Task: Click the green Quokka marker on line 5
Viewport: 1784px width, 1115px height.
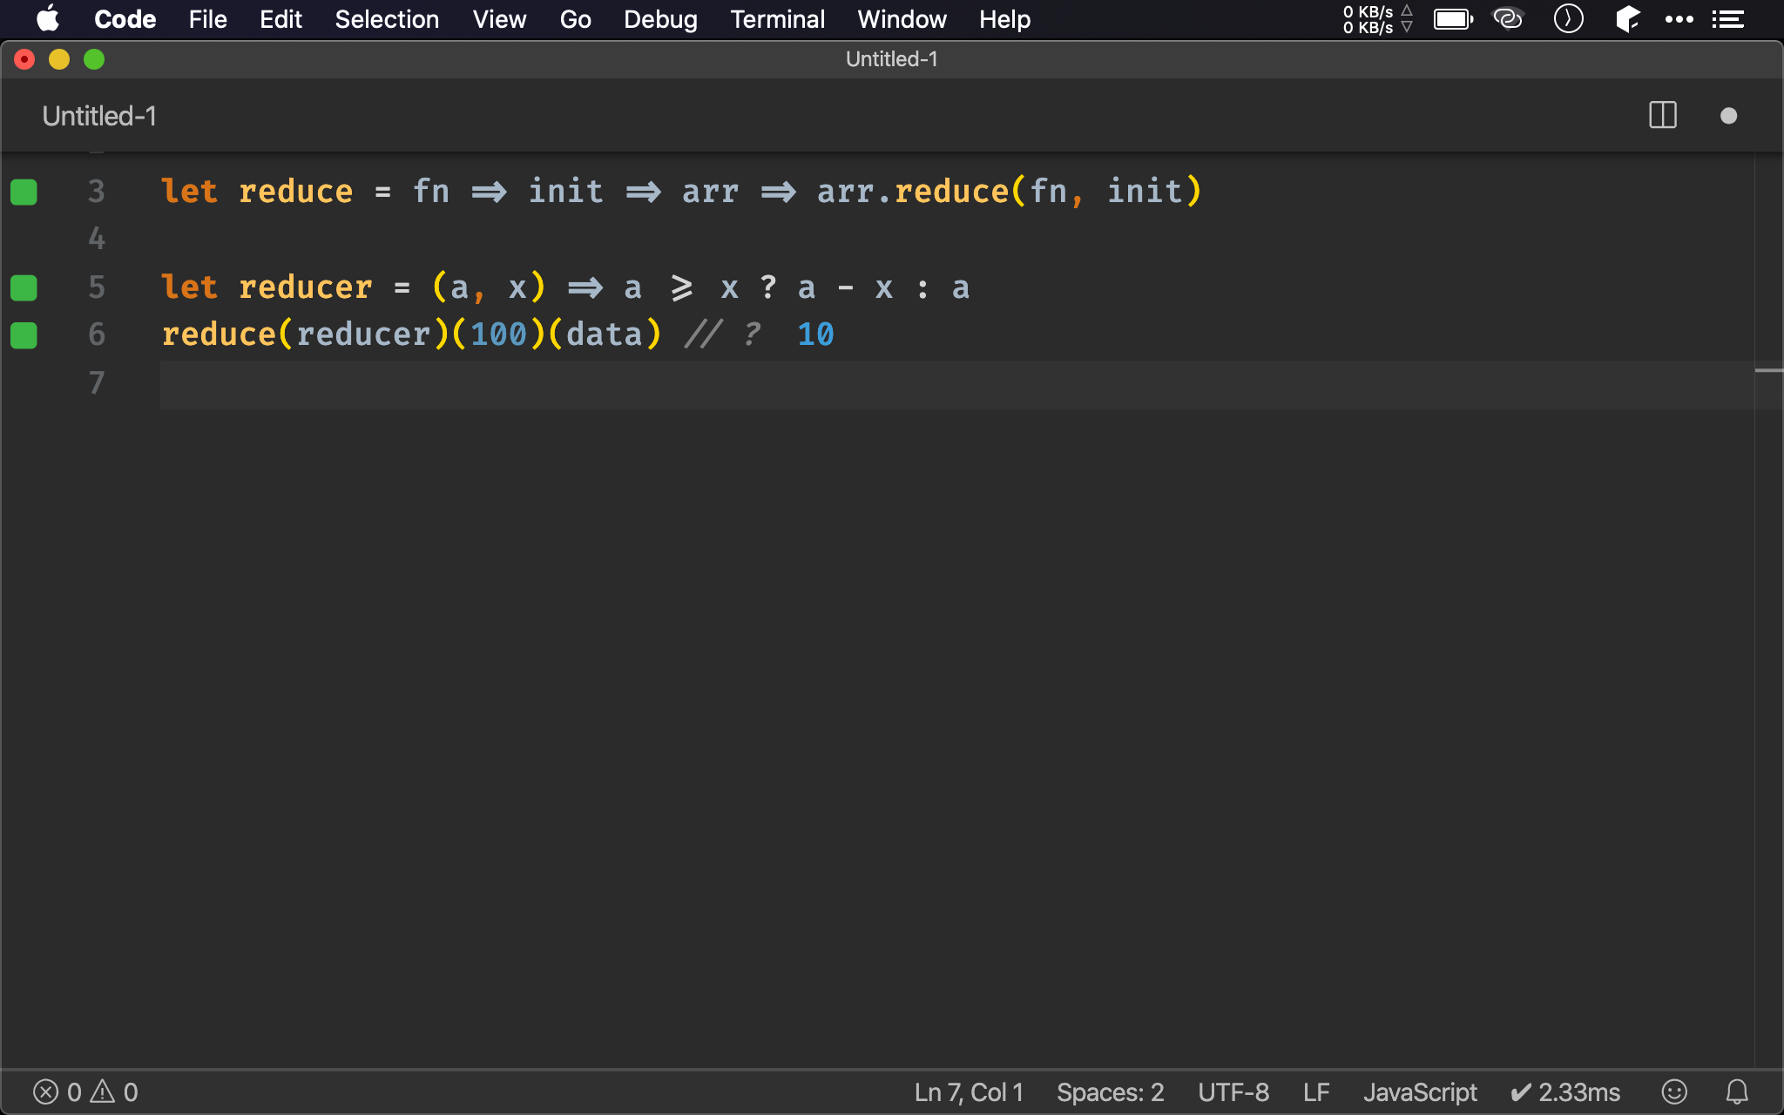Action: 24,287
